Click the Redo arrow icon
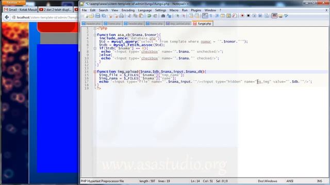The image size is (330, 185). click(x=155, y=16)
